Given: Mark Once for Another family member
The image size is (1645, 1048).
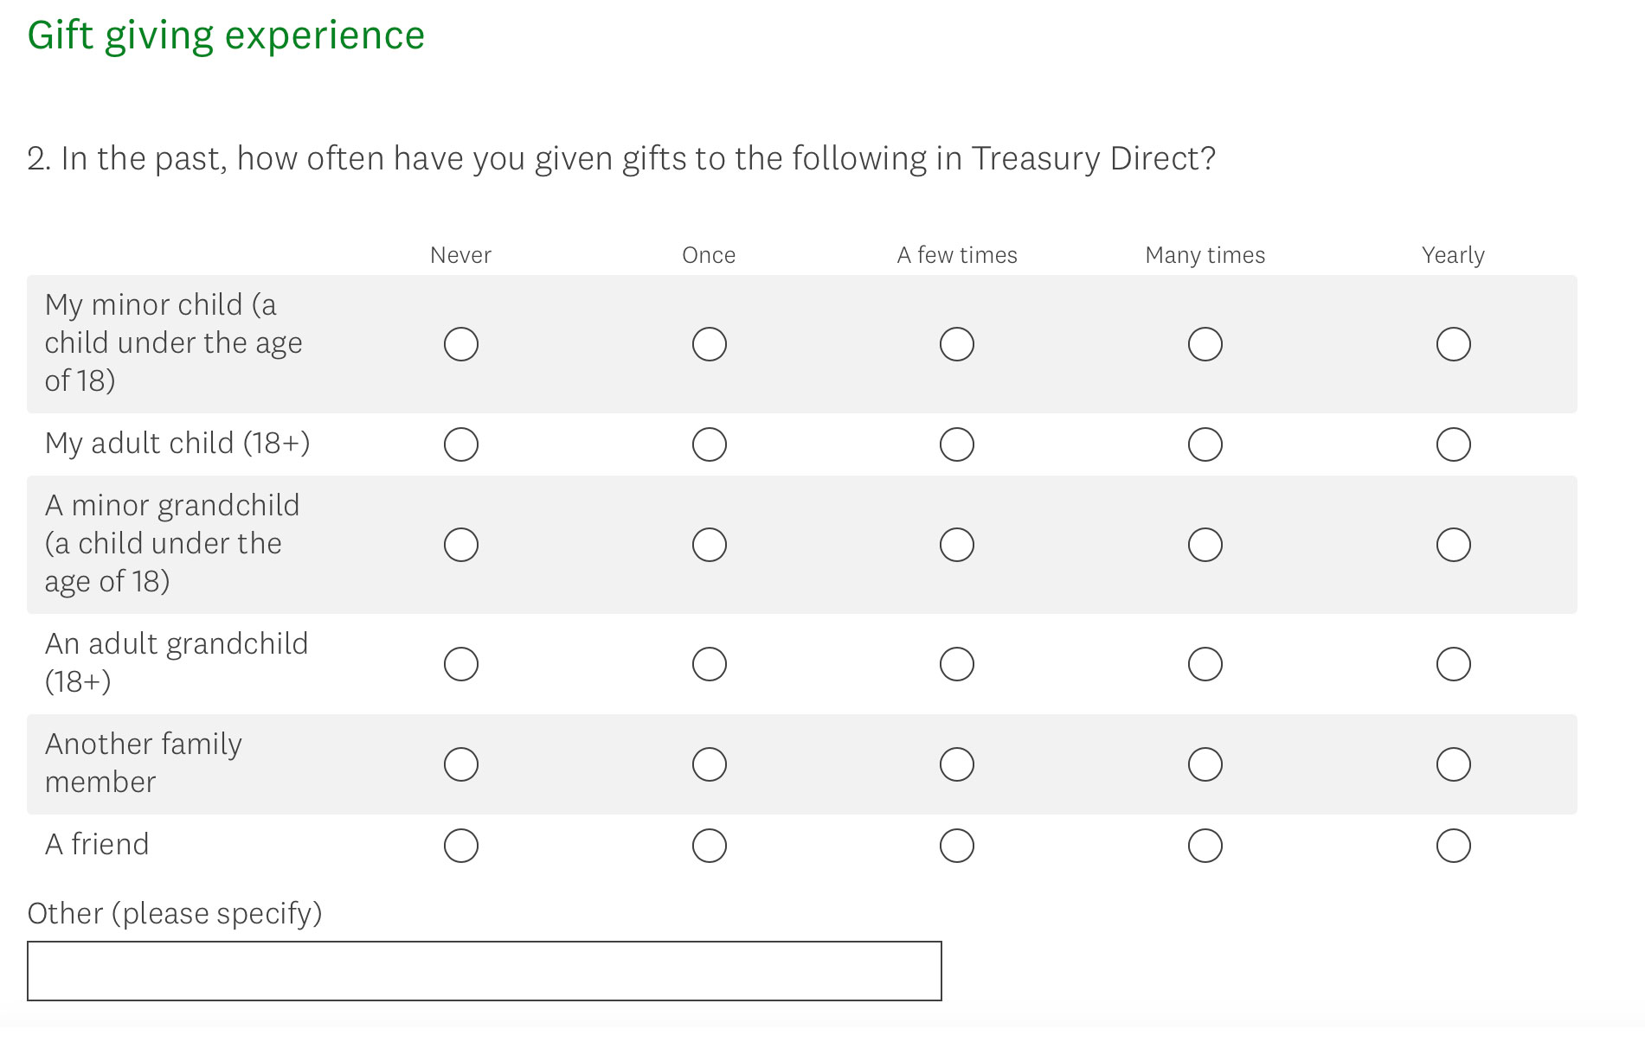Looking at the screenshot, I should [x=709, y=764].
